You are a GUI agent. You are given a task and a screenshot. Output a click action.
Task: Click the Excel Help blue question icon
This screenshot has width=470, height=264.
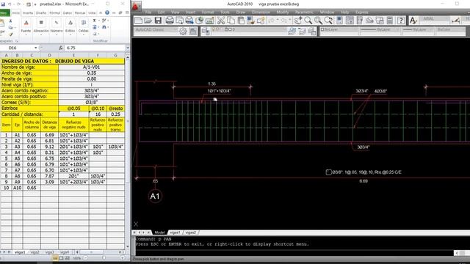107,12
